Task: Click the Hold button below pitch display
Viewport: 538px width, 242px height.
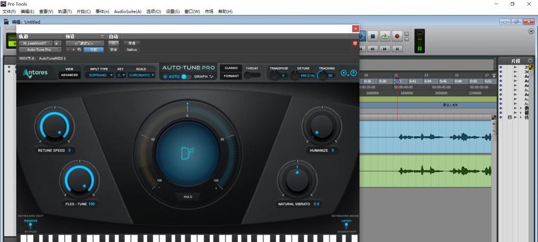Action: click(188, 197)
